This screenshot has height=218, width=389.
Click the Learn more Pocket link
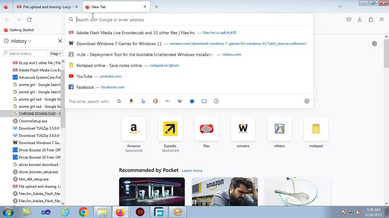(192, 170)
